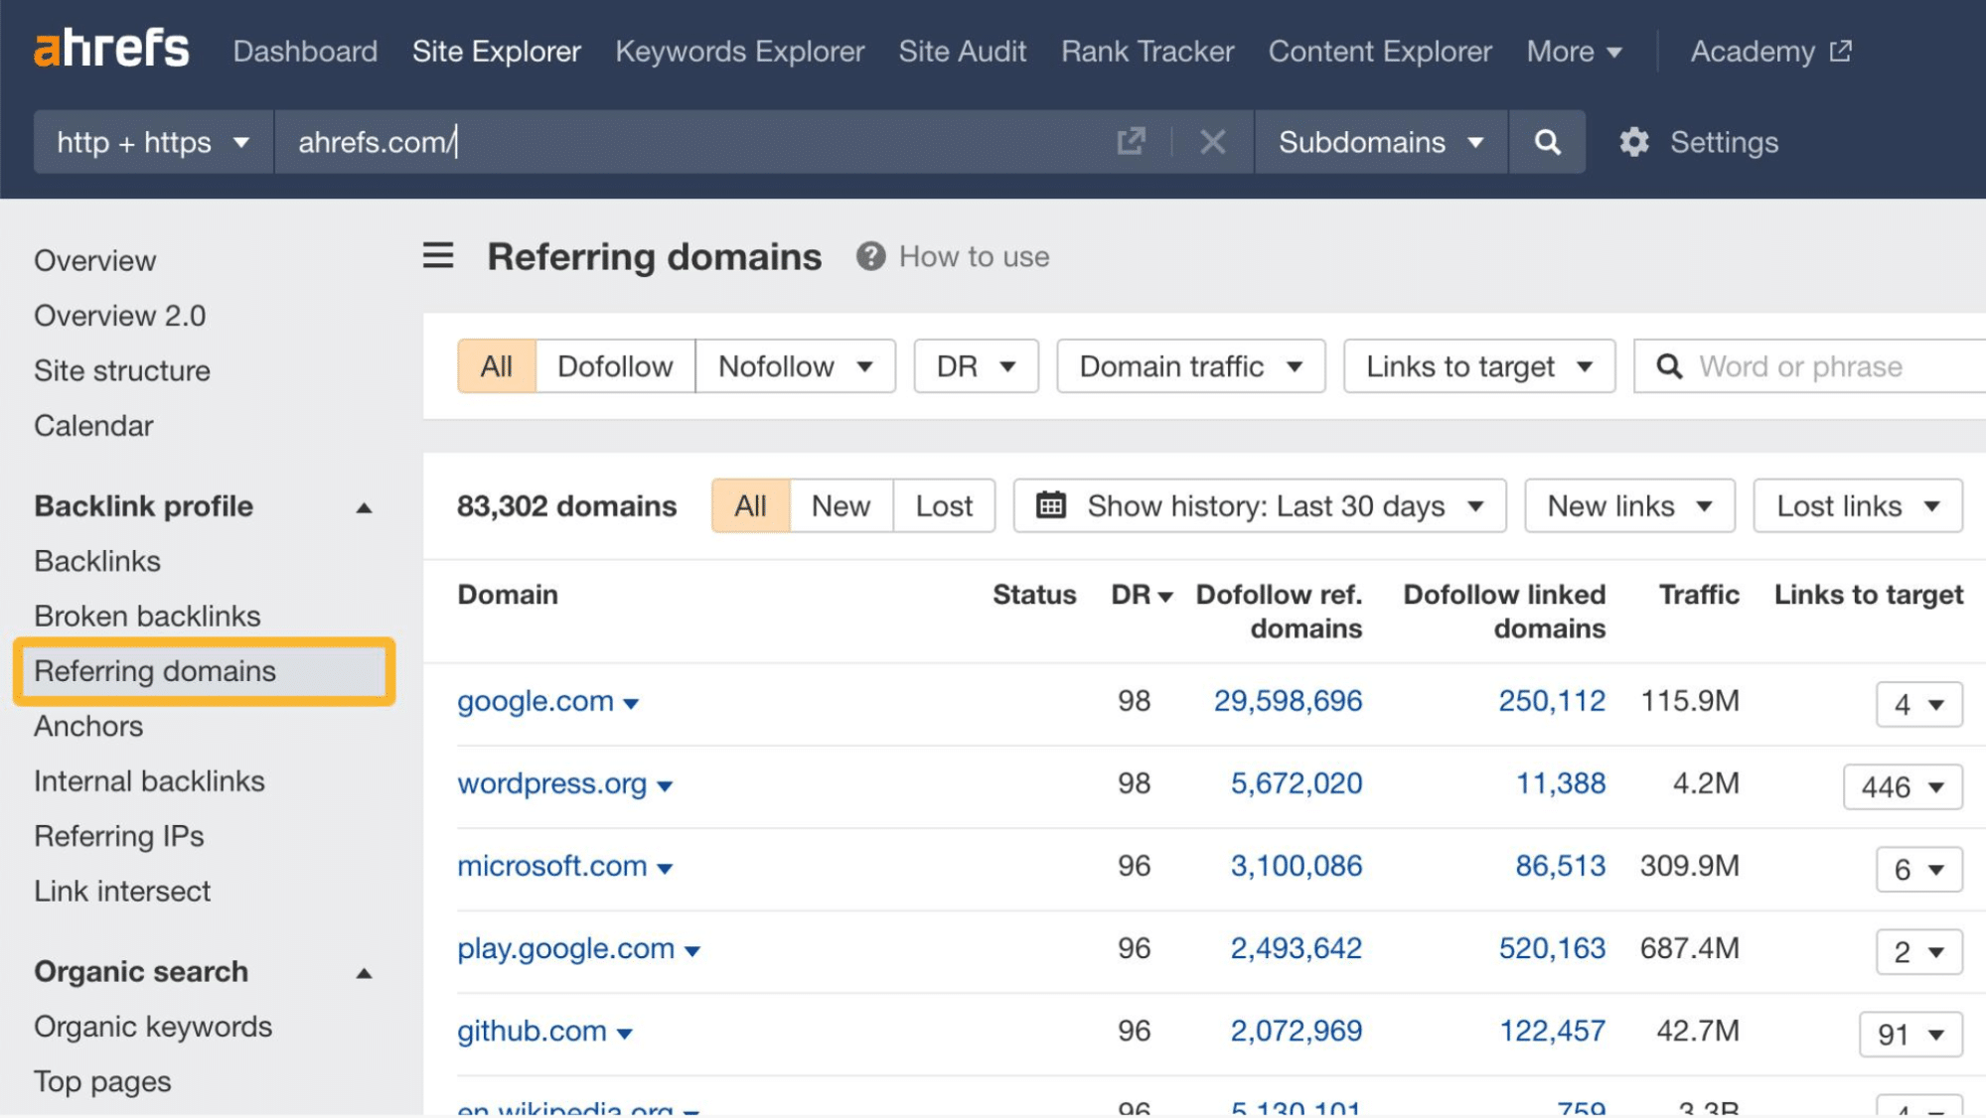Open Anchors report
Screen dimensions: 1986x1118
pyautogui.click(x=88, y=726)
